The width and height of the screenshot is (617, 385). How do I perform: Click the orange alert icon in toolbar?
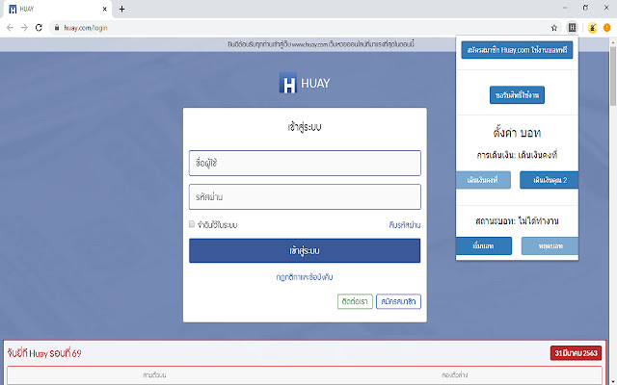tap(606, 28)
